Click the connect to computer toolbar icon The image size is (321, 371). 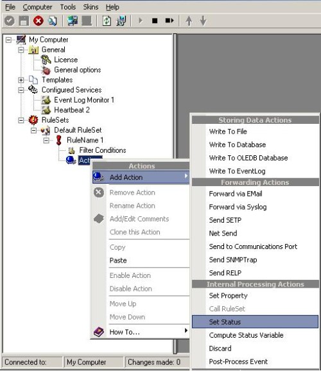(x=72, y=21)
